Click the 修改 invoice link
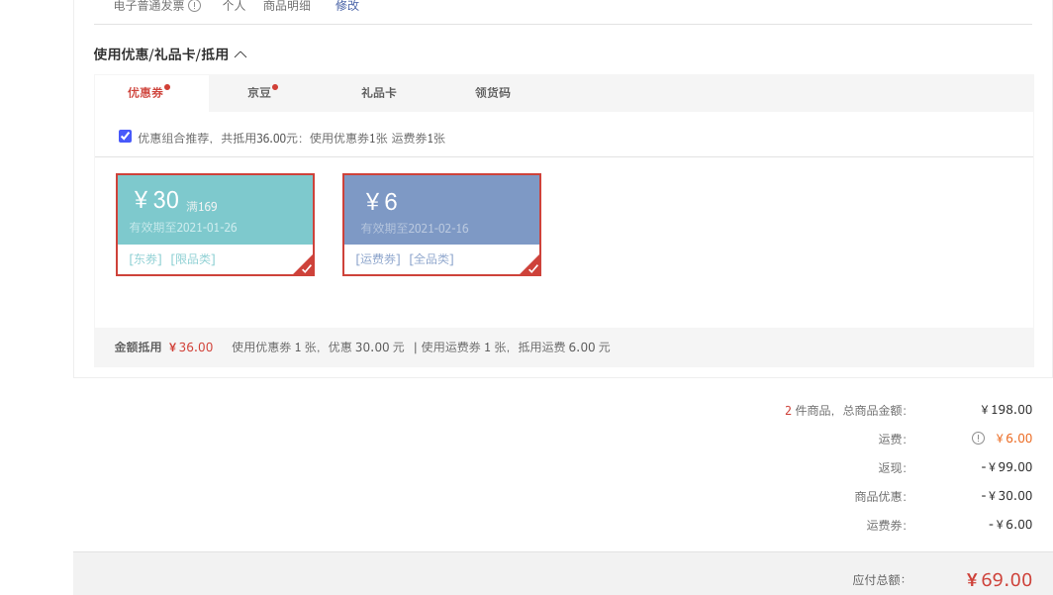This screenshot has height=595, width=1053. click(347, 6)
